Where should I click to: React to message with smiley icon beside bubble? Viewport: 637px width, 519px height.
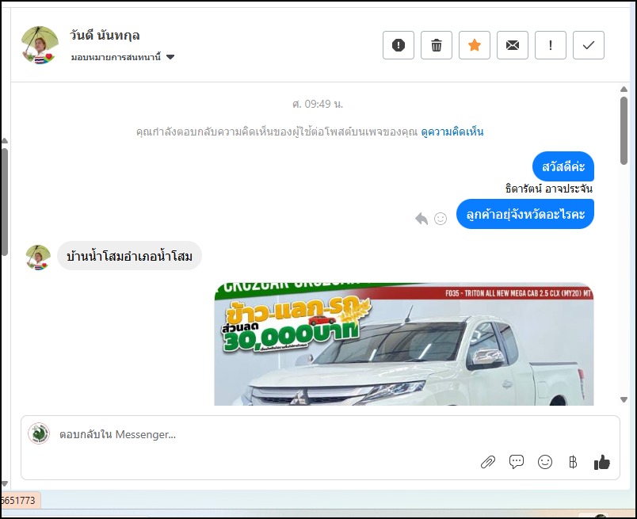(x=441, y=219)
